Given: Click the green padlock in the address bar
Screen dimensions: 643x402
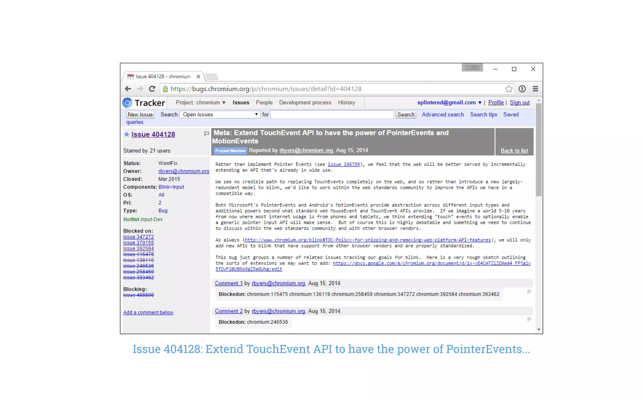Looking at the screenshot, I should [x=165, y=89].
